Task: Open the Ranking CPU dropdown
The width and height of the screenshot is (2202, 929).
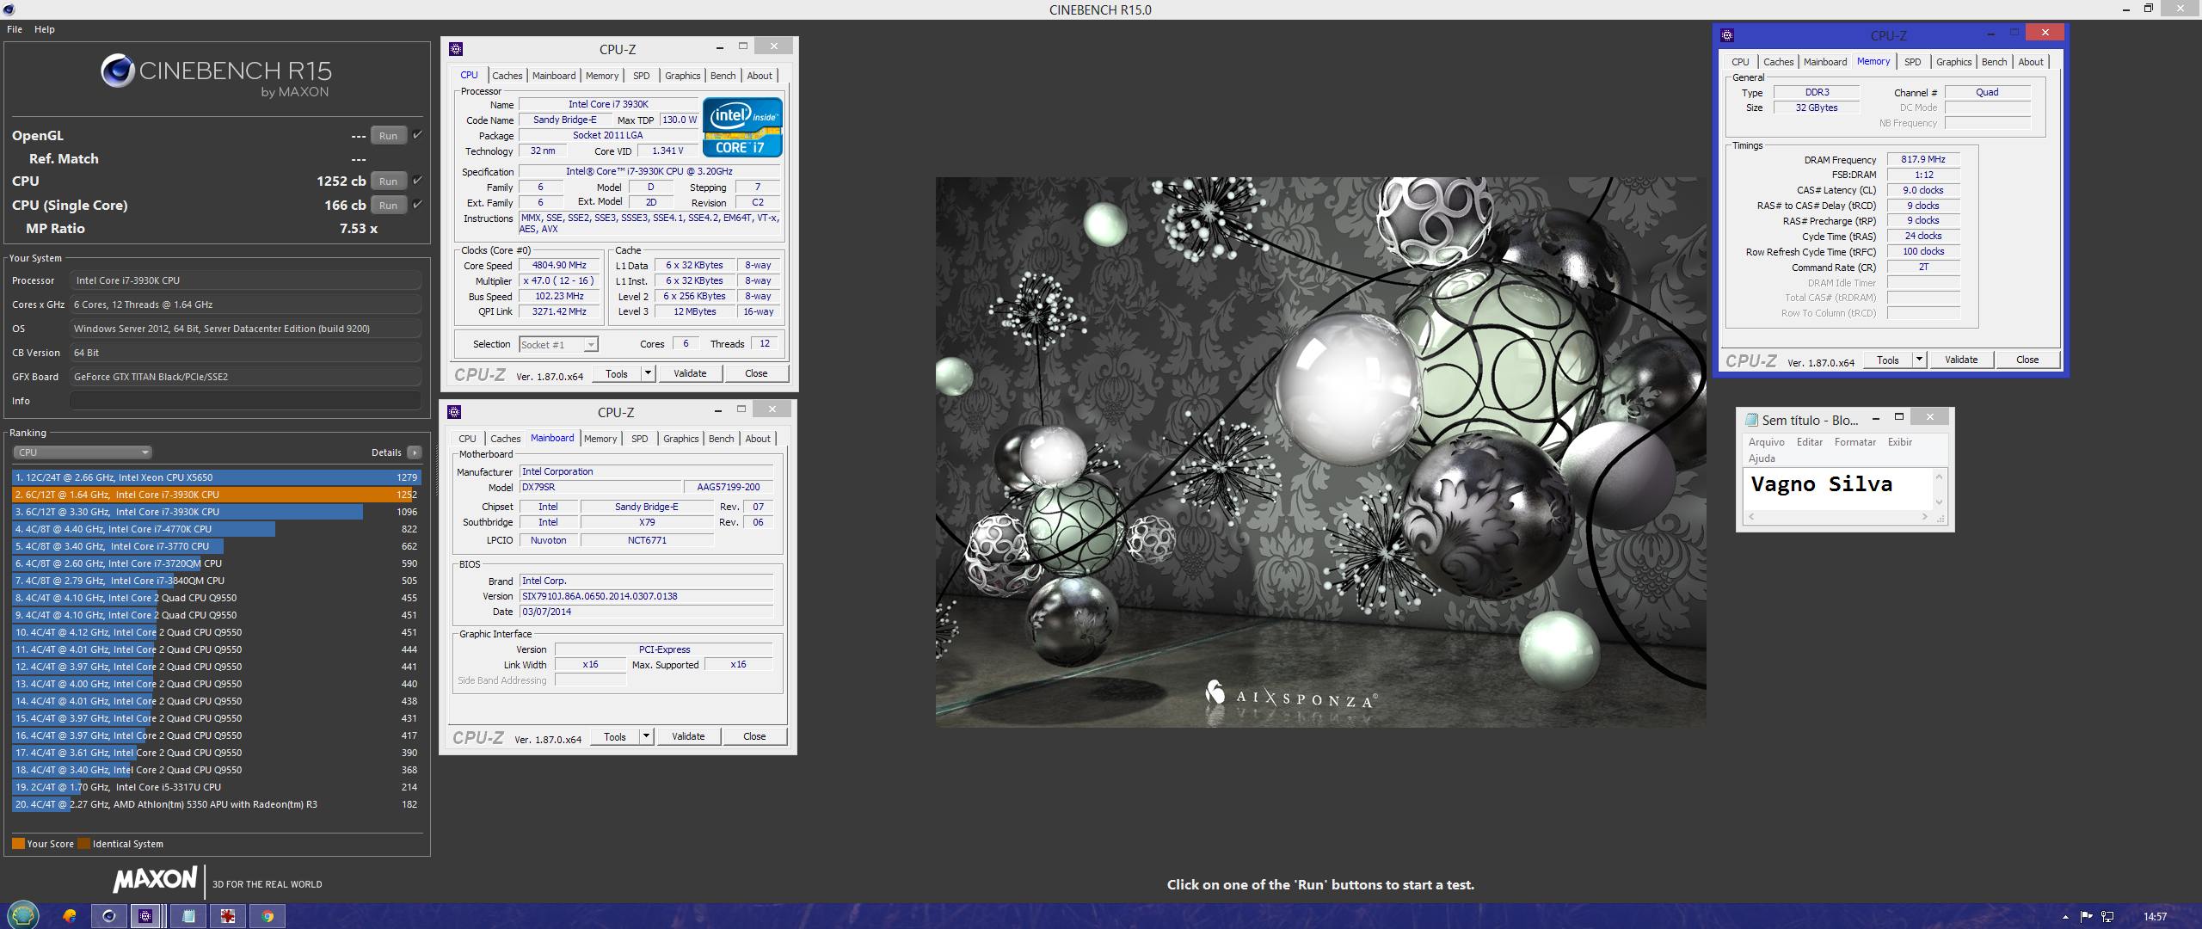Action: point(83,452)
